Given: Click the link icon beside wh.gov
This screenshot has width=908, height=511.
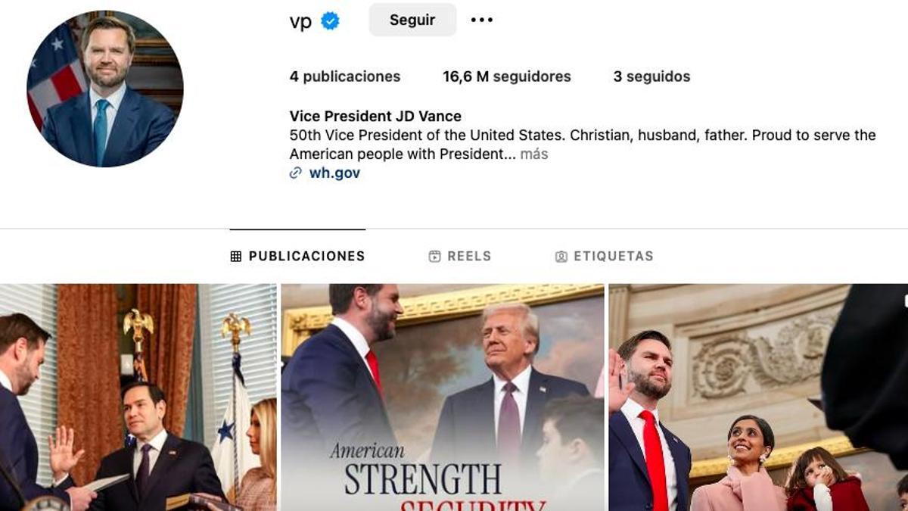Looking at the screenshot, I should 296,173.
